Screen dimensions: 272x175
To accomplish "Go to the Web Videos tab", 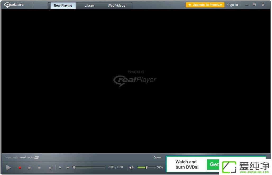I will [116, 6].
